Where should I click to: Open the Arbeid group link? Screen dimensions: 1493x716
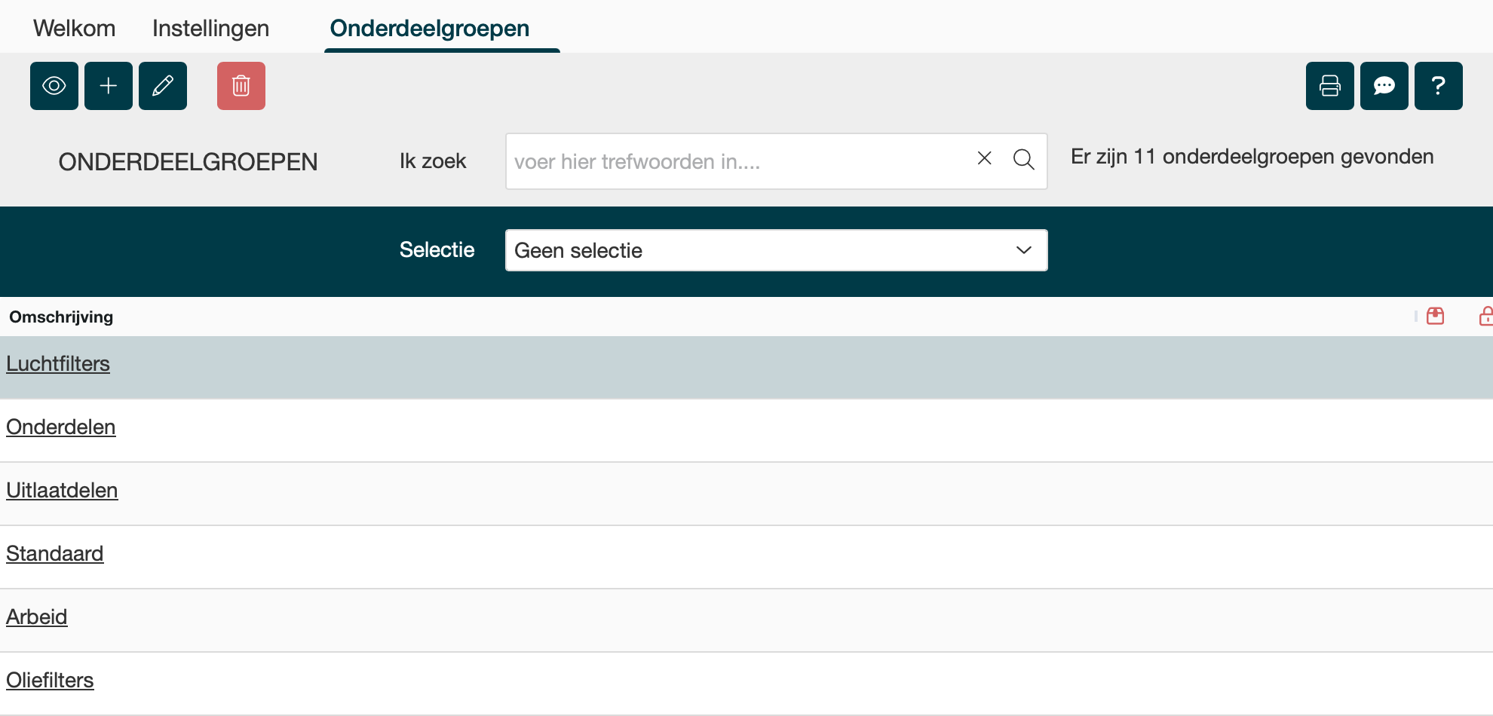click(37, 617)
